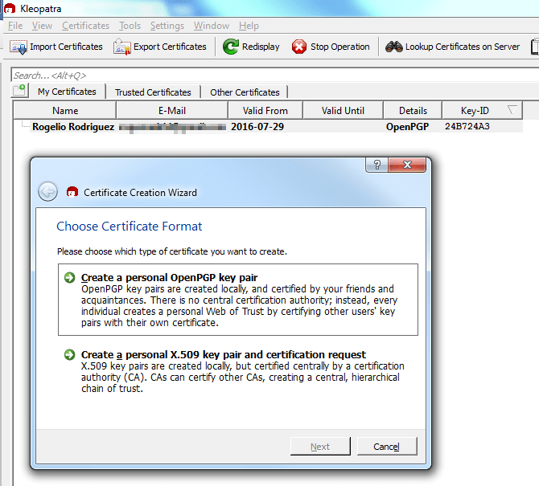Click the Key-ID column sort arrow
539x486 pixels.
(512, 110)
